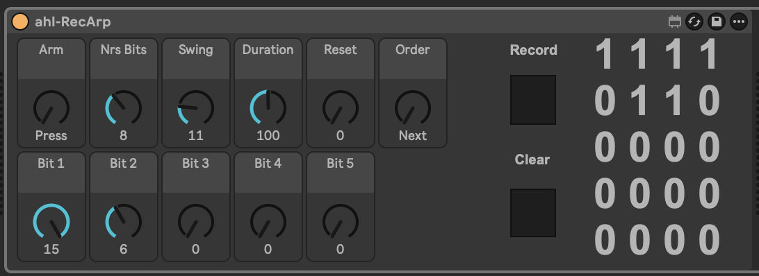Click the Duration value field showing 100
759x276 pixels.
268,135
